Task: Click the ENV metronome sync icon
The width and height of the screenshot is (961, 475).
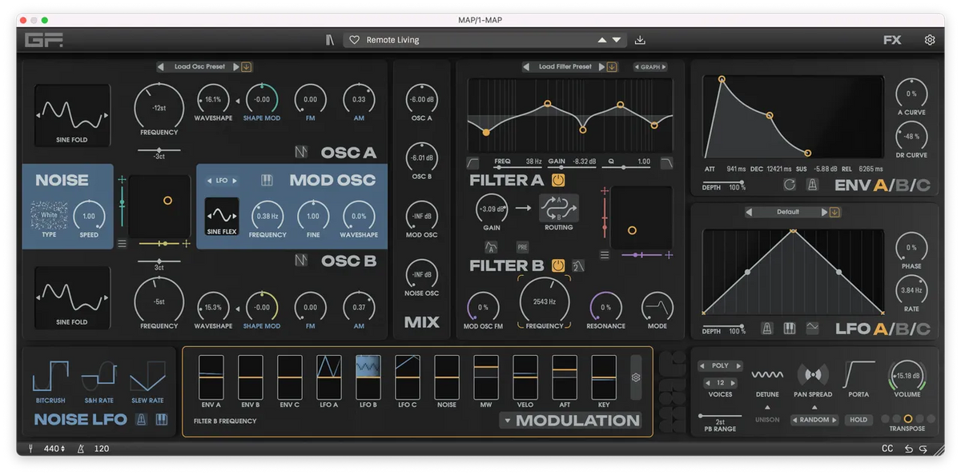Action: 812,185
